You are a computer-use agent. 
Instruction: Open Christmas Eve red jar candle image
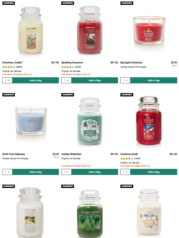149,121
